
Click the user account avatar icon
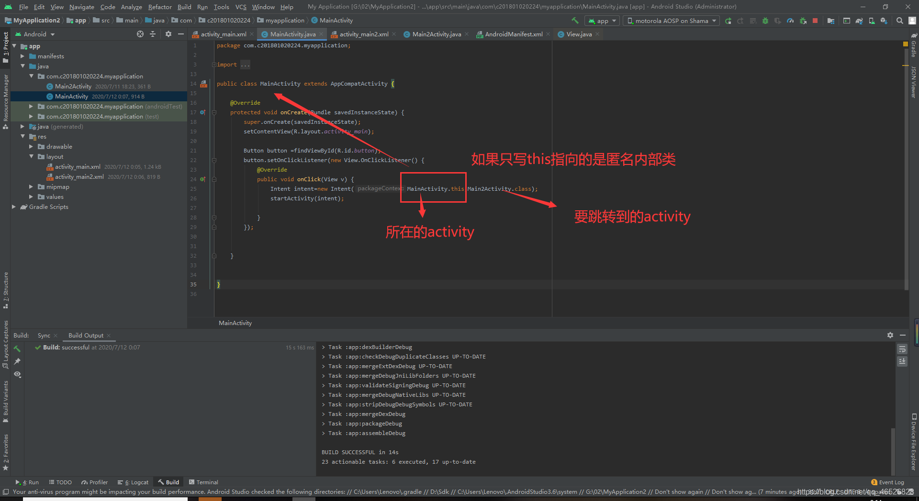click(912, 21)
